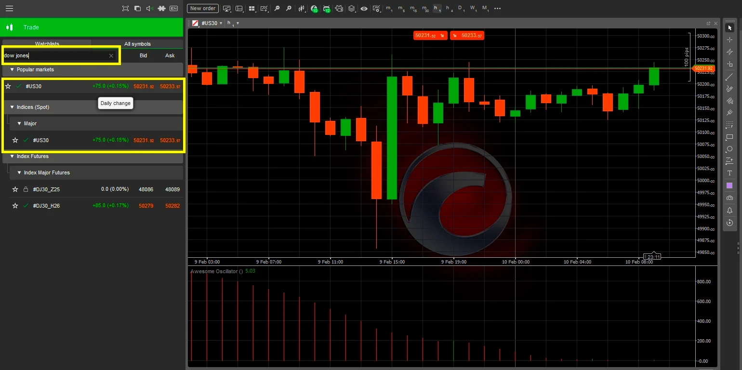Open the zoom in tool on the toolbar

(x=289, y=8)
